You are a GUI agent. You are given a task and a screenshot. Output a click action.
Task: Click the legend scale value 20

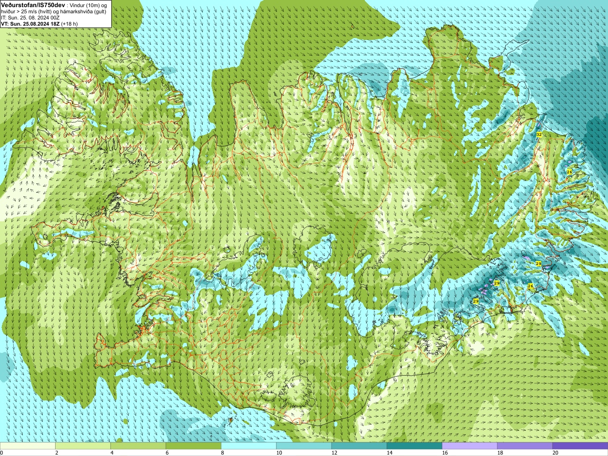(555, 453)
